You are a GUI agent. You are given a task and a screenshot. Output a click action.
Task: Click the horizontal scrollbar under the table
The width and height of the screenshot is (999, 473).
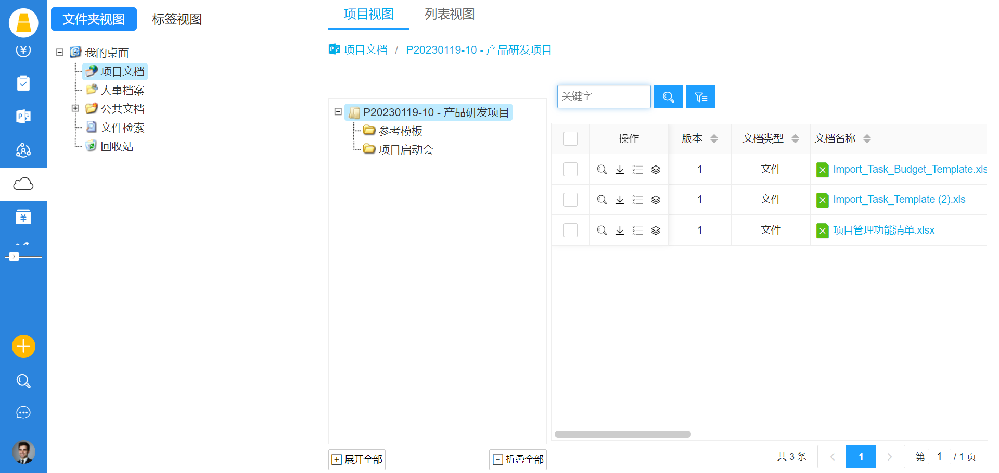pos(622,434)
